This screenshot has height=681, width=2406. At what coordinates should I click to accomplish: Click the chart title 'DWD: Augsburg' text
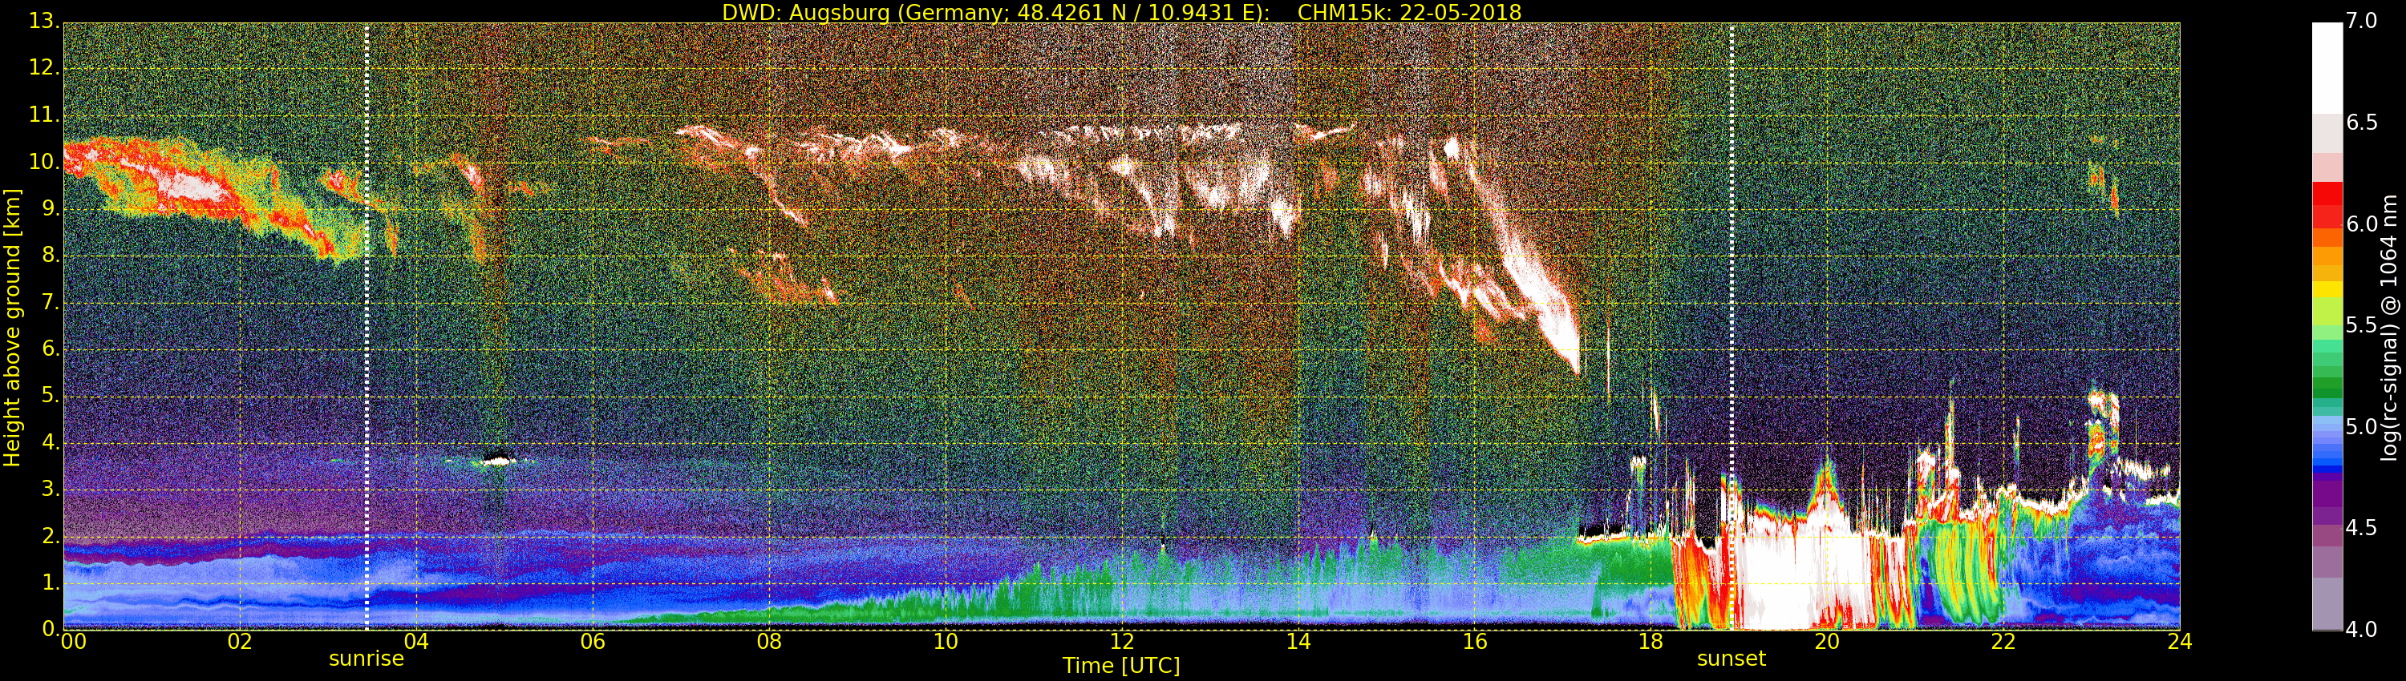[805, 12]
